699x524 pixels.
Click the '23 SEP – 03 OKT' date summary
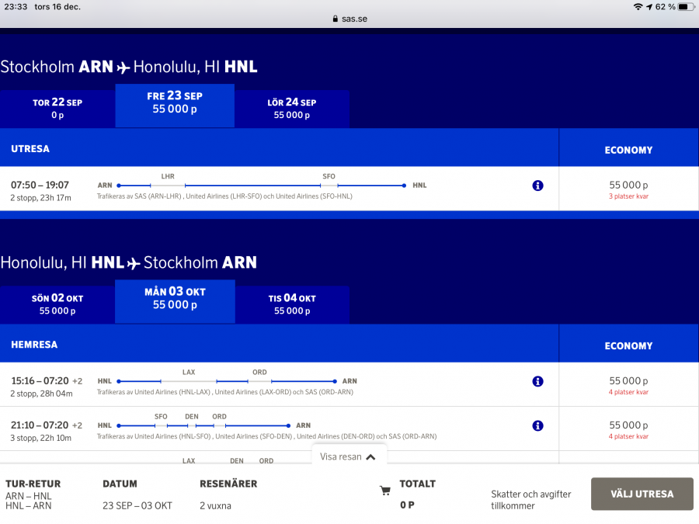coord(137,505)
